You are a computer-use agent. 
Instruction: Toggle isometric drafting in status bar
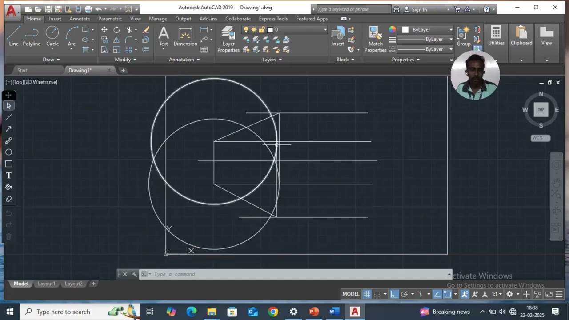(420, 294)
